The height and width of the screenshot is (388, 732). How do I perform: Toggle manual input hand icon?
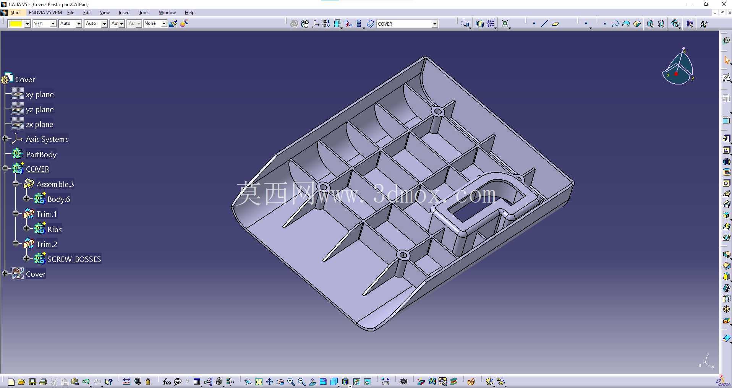point(305,24)
